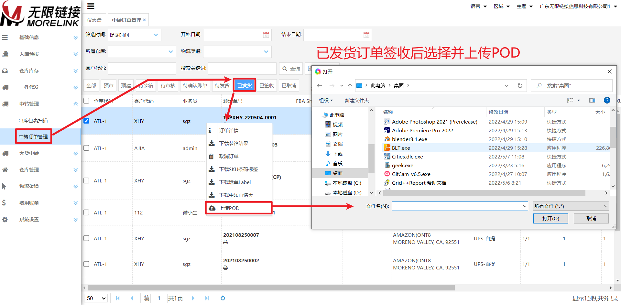This screenshot has height=305, width=621.
Task: Select the GifCam_v6.5.exe file
Action: [x=411, y=174]
